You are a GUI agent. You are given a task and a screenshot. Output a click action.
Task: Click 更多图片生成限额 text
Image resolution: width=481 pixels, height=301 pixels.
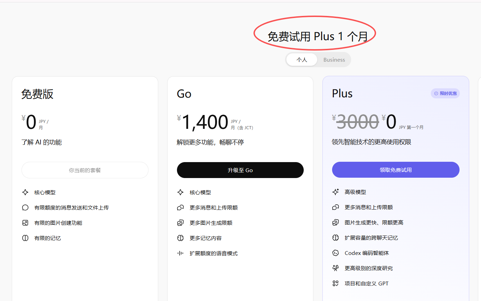pos(211,223)
